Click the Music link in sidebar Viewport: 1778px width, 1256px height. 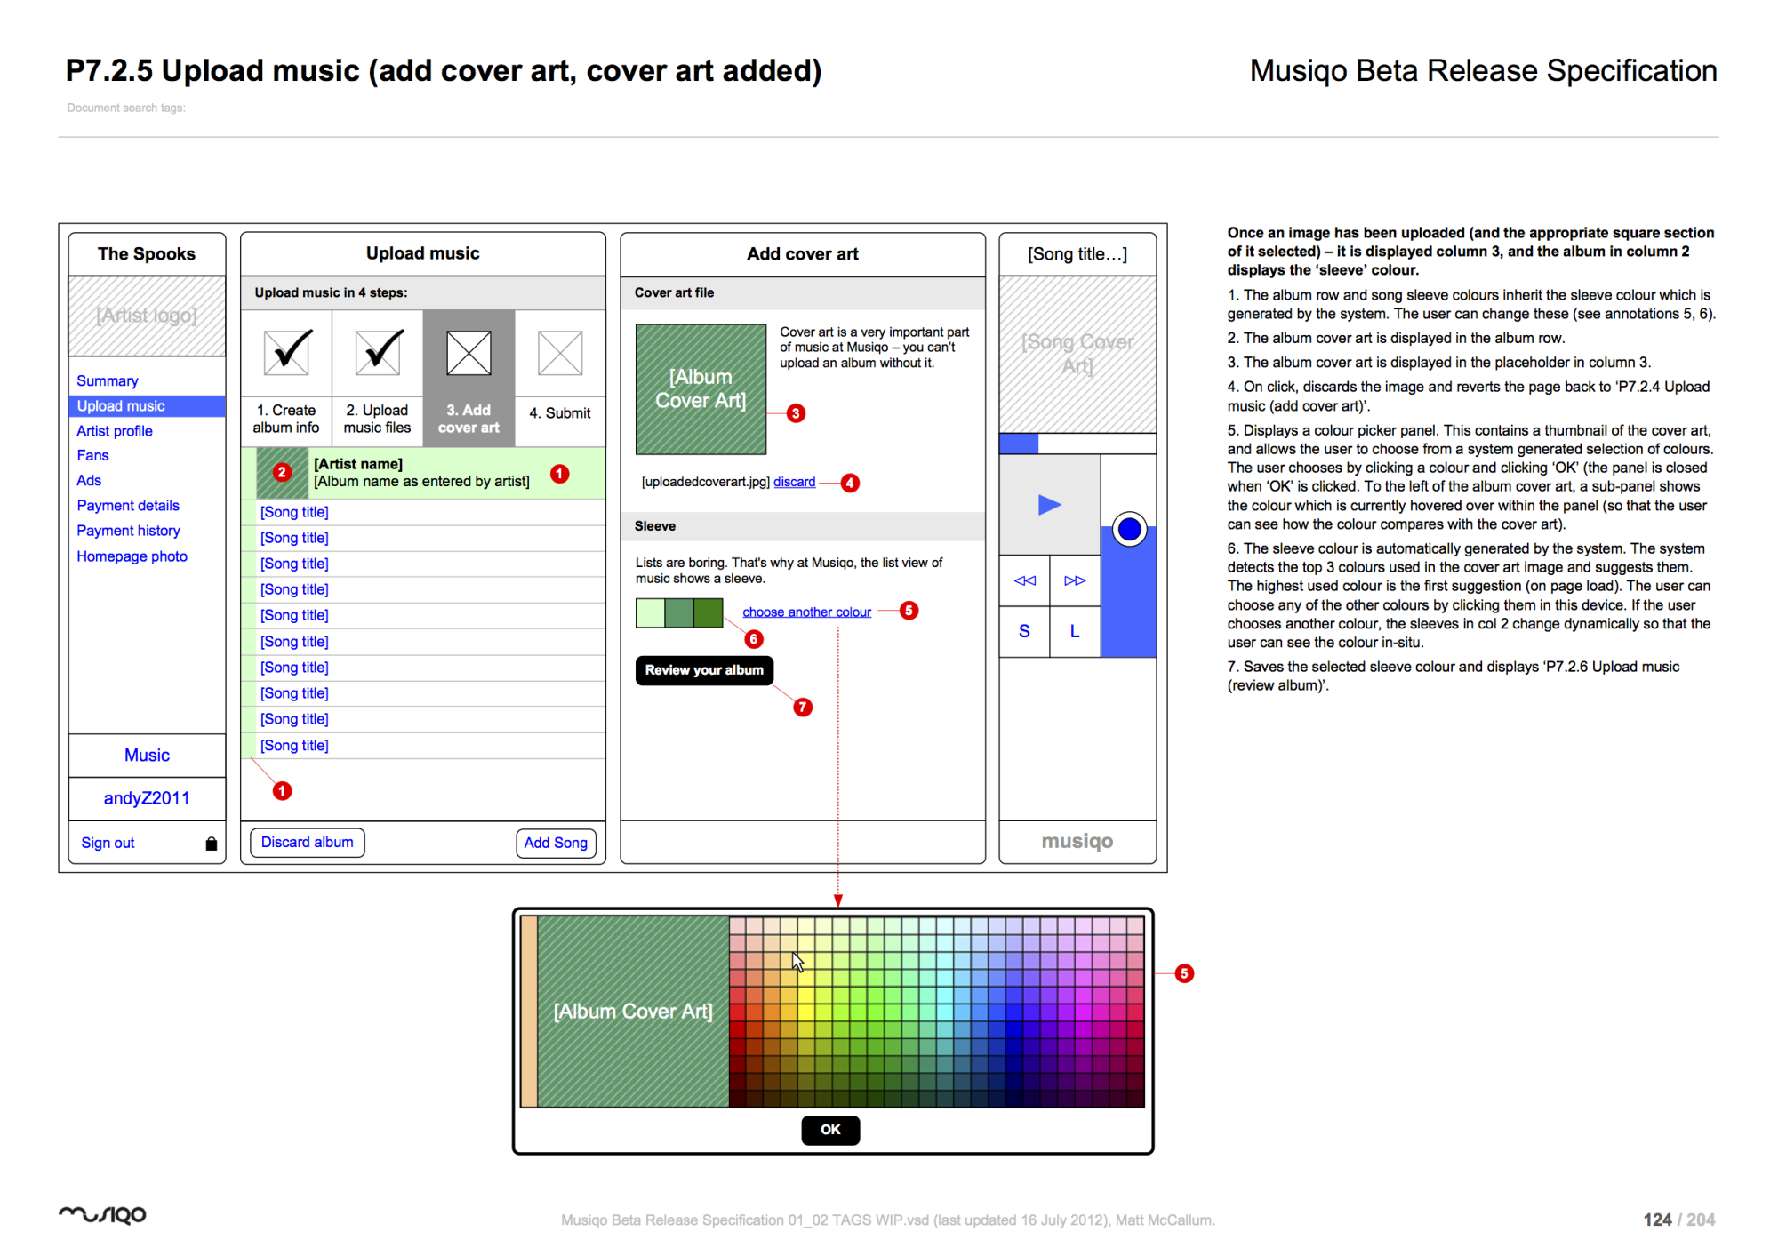click(147, 756)
